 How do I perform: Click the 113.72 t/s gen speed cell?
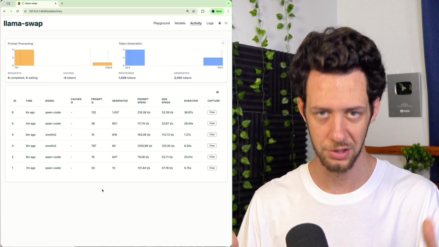click(x=168, y=135)
